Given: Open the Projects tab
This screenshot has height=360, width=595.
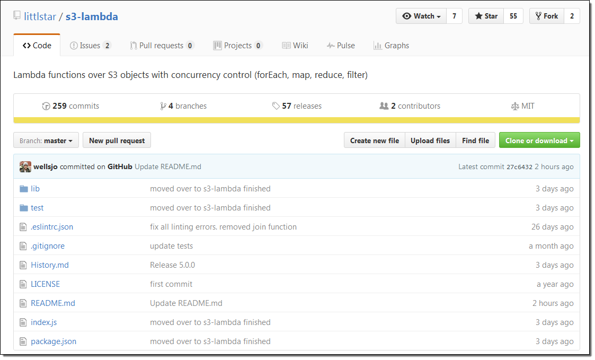Looking at the screenshot, I should (x=238, y=46).
